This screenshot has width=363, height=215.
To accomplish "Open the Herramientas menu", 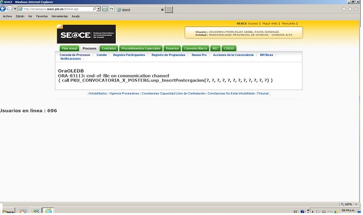I will click(60, 16).
